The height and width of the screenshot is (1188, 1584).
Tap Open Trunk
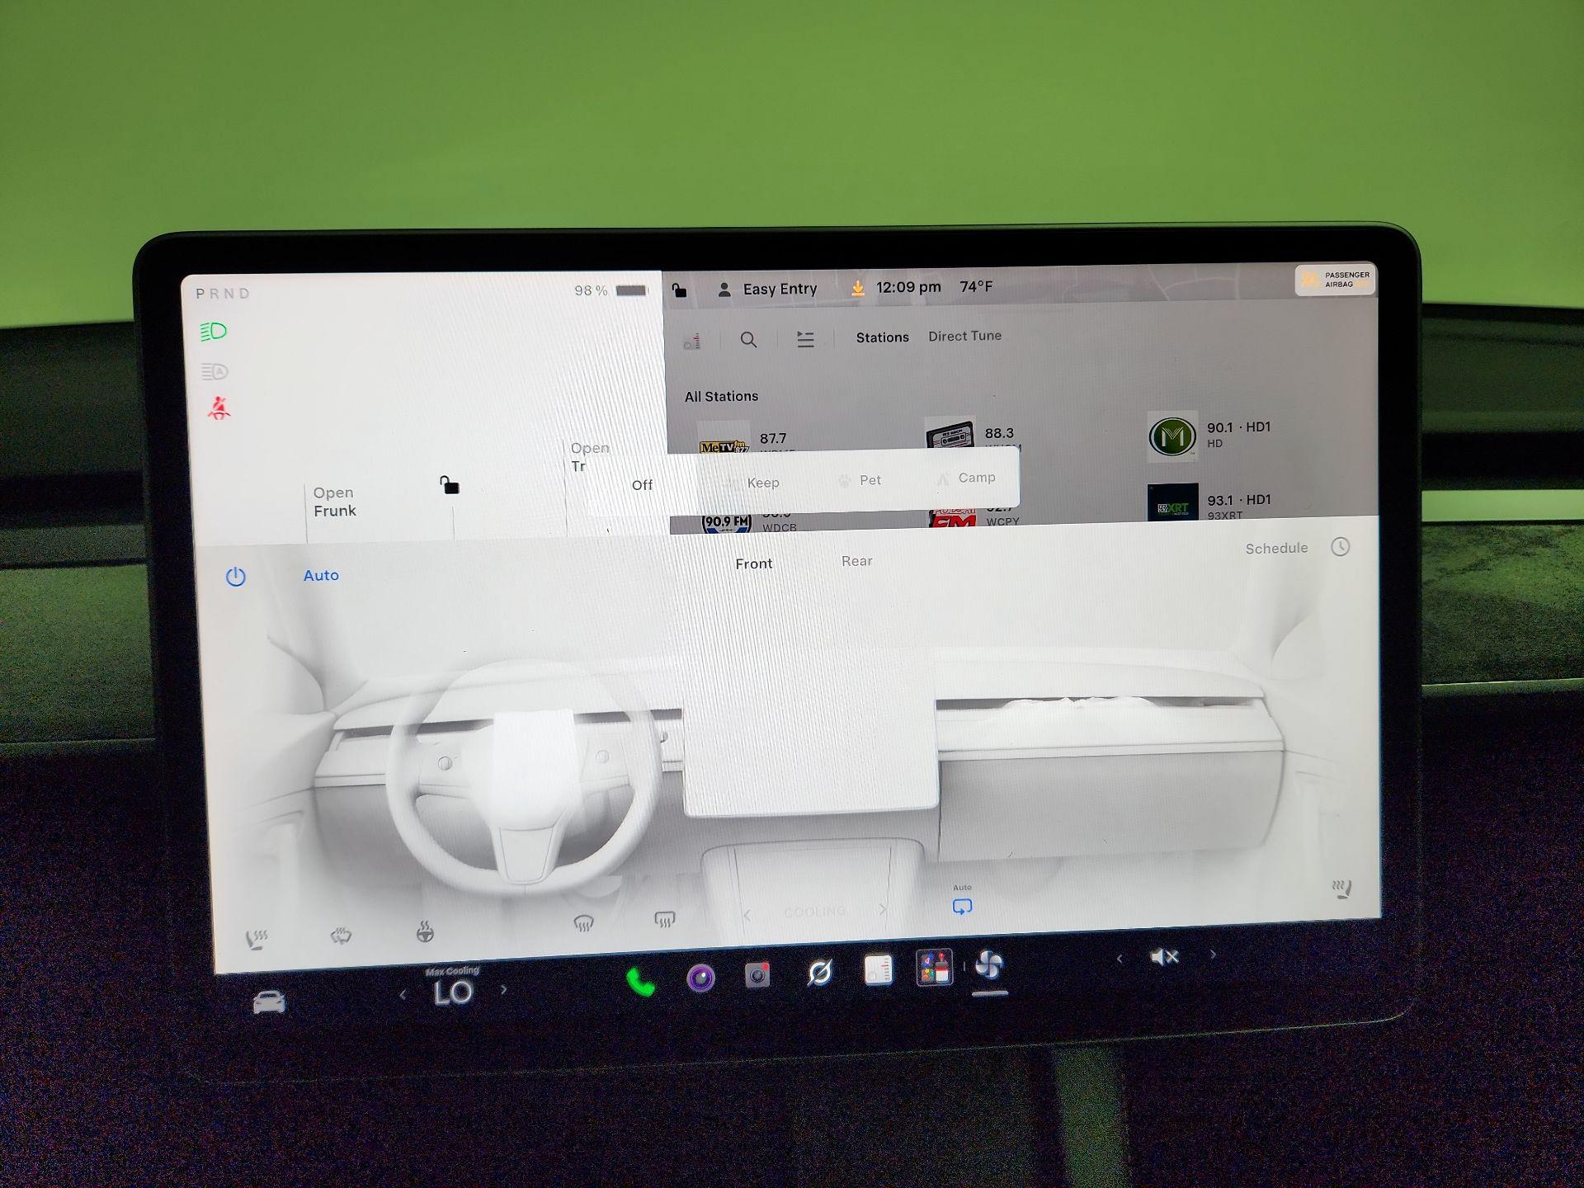[590, 456]
